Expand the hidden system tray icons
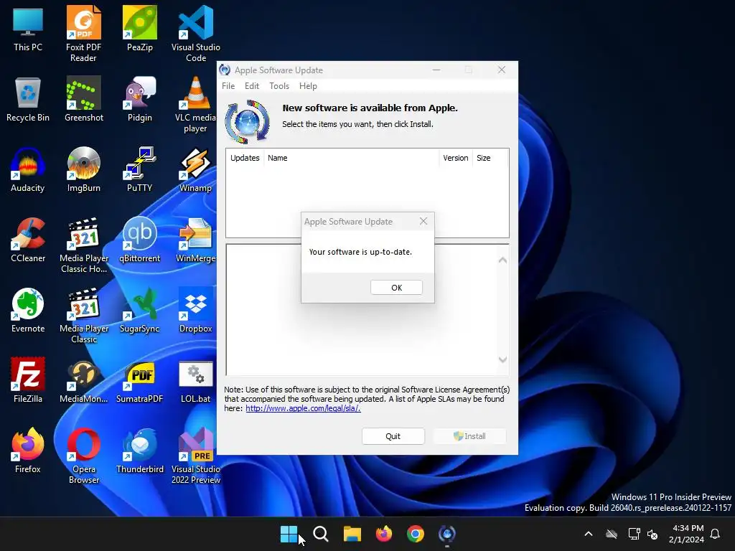This screenshot has width=735, height=551. (589, 534)
